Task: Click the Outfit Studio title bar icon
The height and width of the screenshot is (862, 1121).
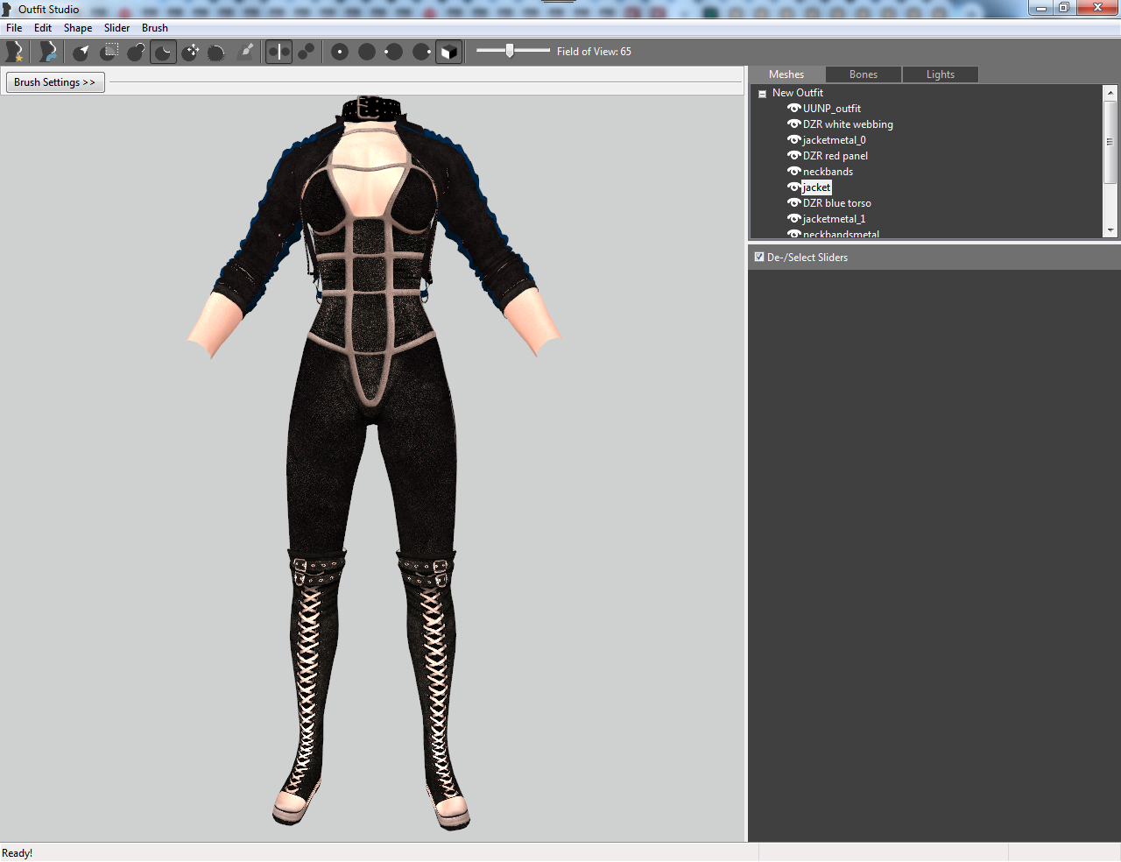Action: coord(7,9)
